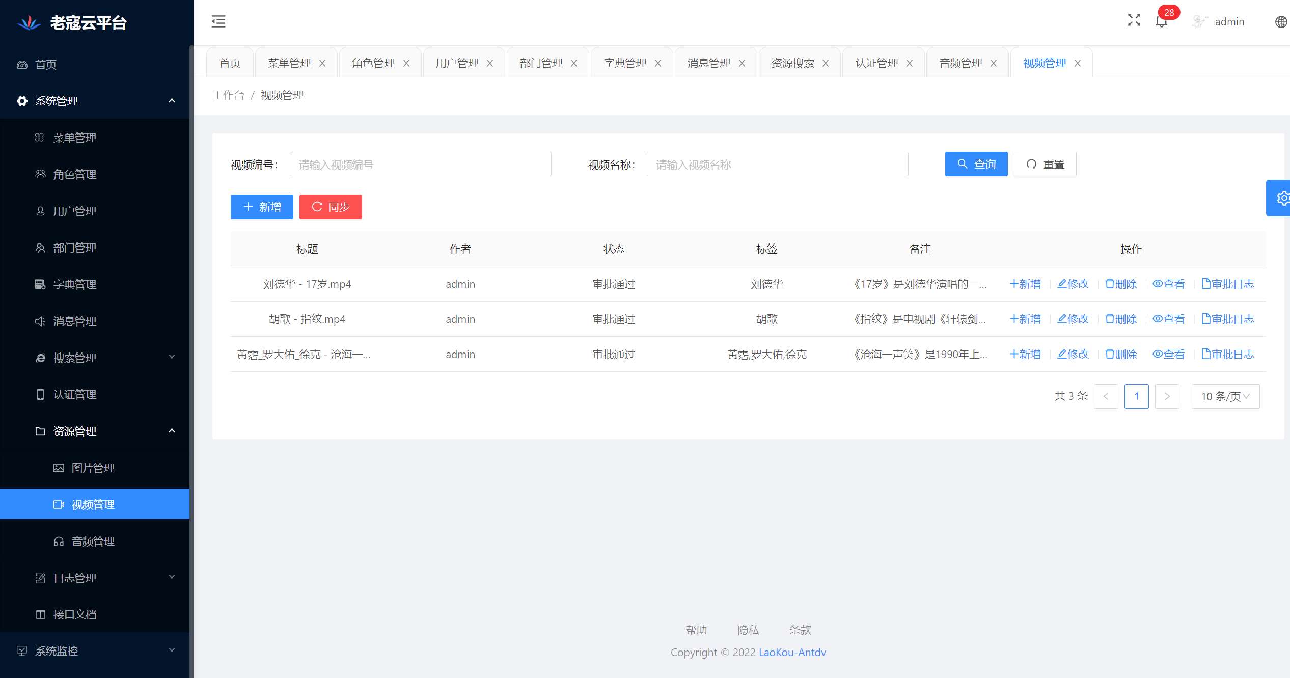This screenshot has height=678, width=1290.
Task: View the 胡歌 - 指纹.mp4 row via 查看
Action: pos(1169,319)
